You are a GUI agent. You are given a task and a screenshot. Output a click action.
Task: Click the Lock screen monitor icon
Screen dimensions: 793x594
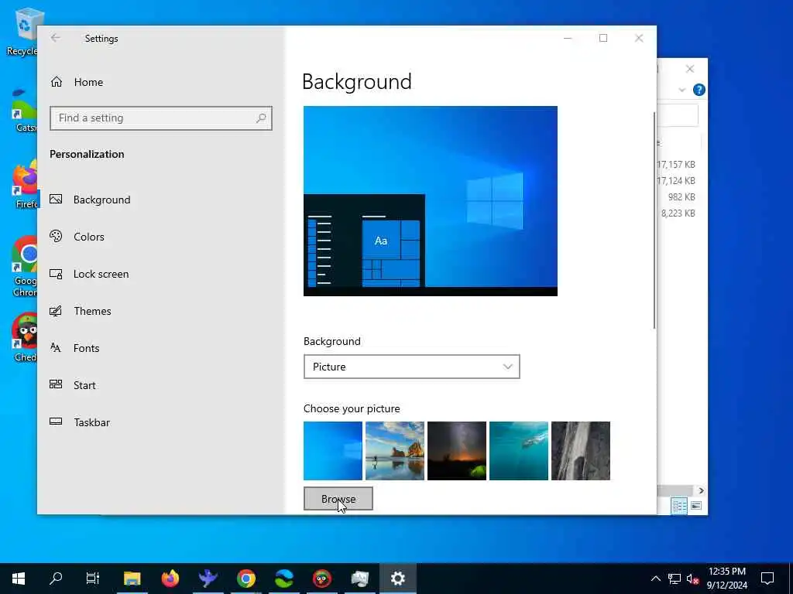(x=56, y=274)
